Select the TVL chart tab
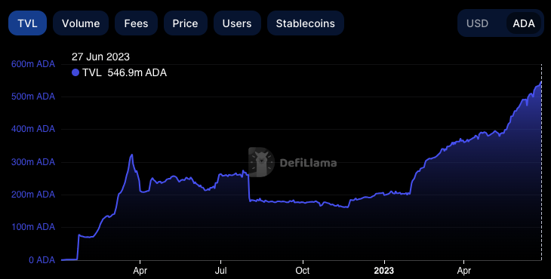 [27, 23]
